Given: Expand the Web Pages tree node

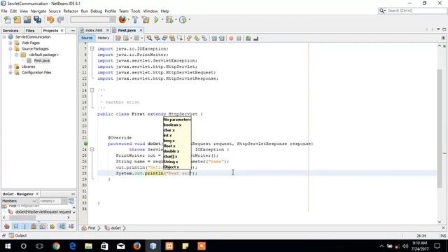Looking at the screenshot, I should (10, 43).
